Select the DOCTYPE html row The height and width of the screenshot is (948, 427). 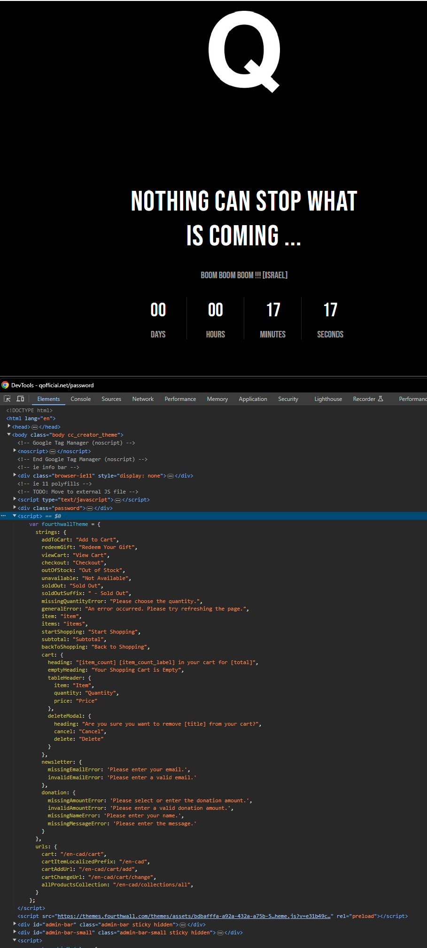(30, 410)
